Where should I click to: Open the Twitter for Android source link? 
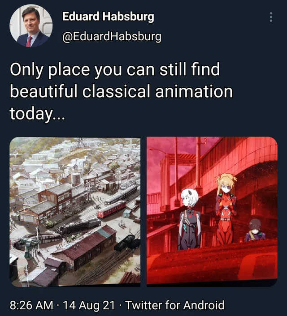pyautogui.click(x=175, y=305)
